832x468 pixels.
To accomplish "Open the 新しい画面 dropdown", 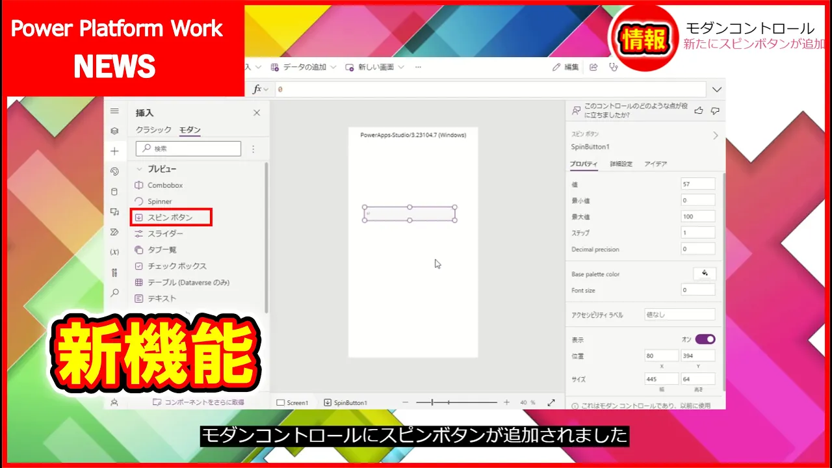I will coord(374,67).
